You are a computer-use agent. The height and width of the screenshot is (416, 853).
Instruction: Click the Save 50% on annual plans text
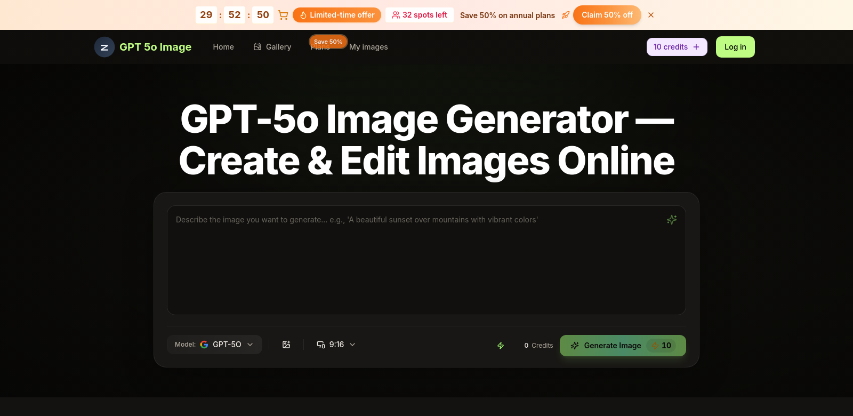click(x=508, y=15)
